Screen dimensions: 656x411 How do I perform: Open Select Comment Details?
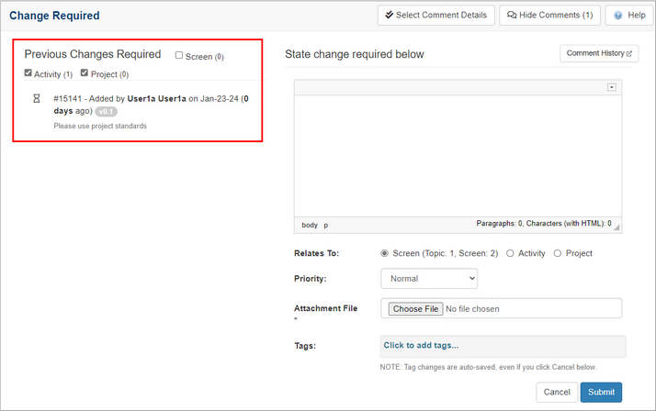click(x=436, y=16)
